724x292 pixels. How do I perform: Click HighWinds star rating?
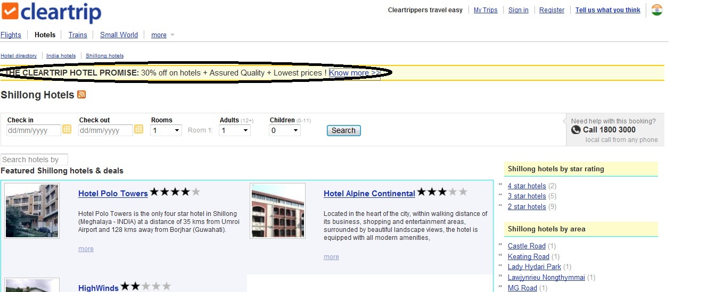point(146,286)
